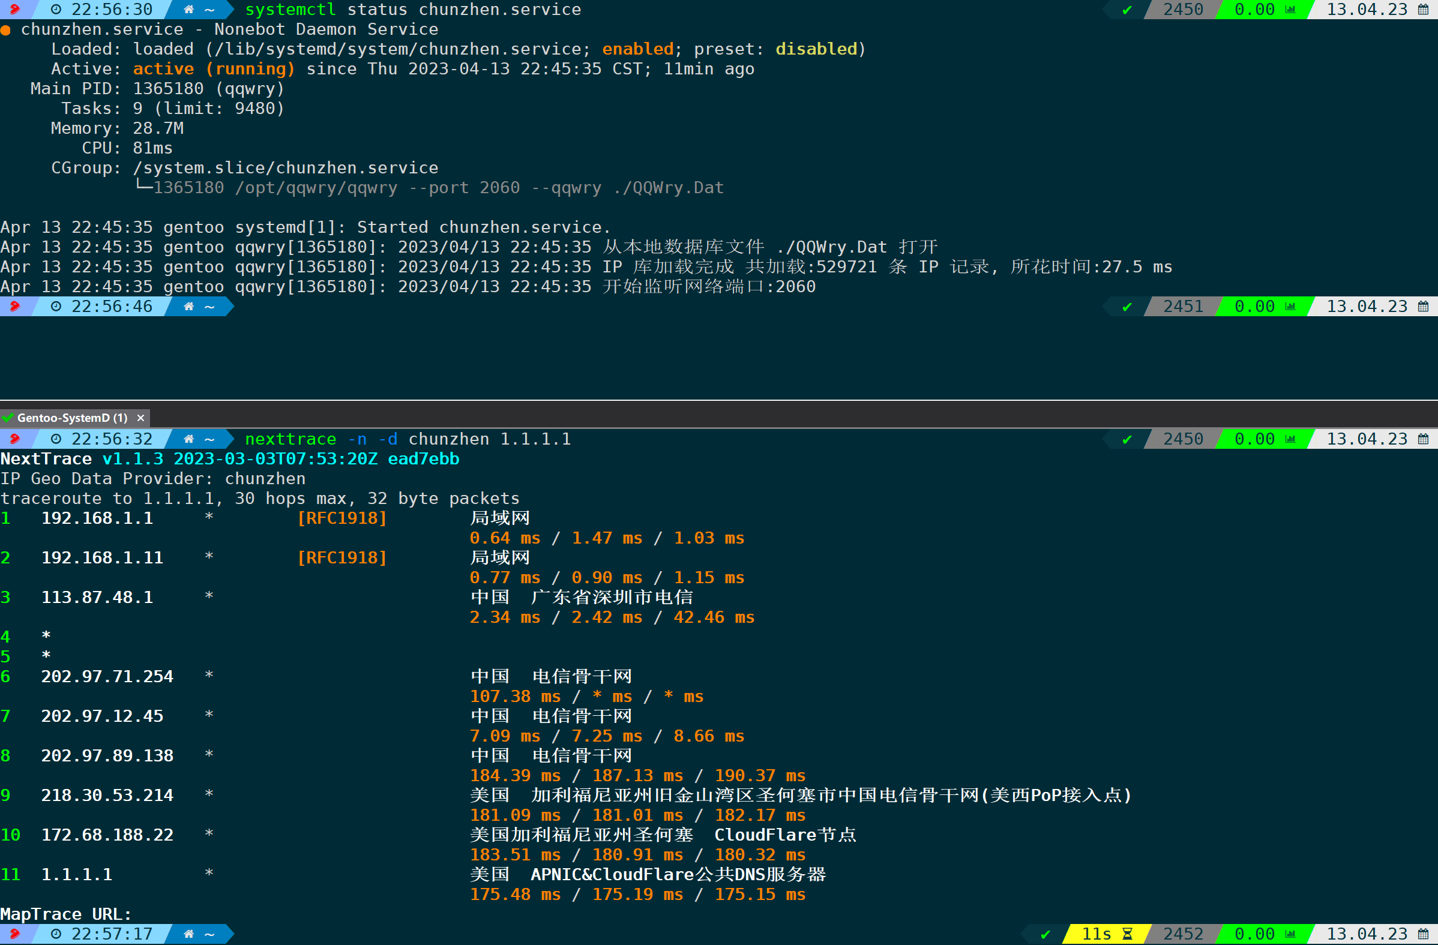Click hop 2 IP '192.168.1.11'
The height and width of the screenshot is (945, 1438).
(x=102, y=557)
